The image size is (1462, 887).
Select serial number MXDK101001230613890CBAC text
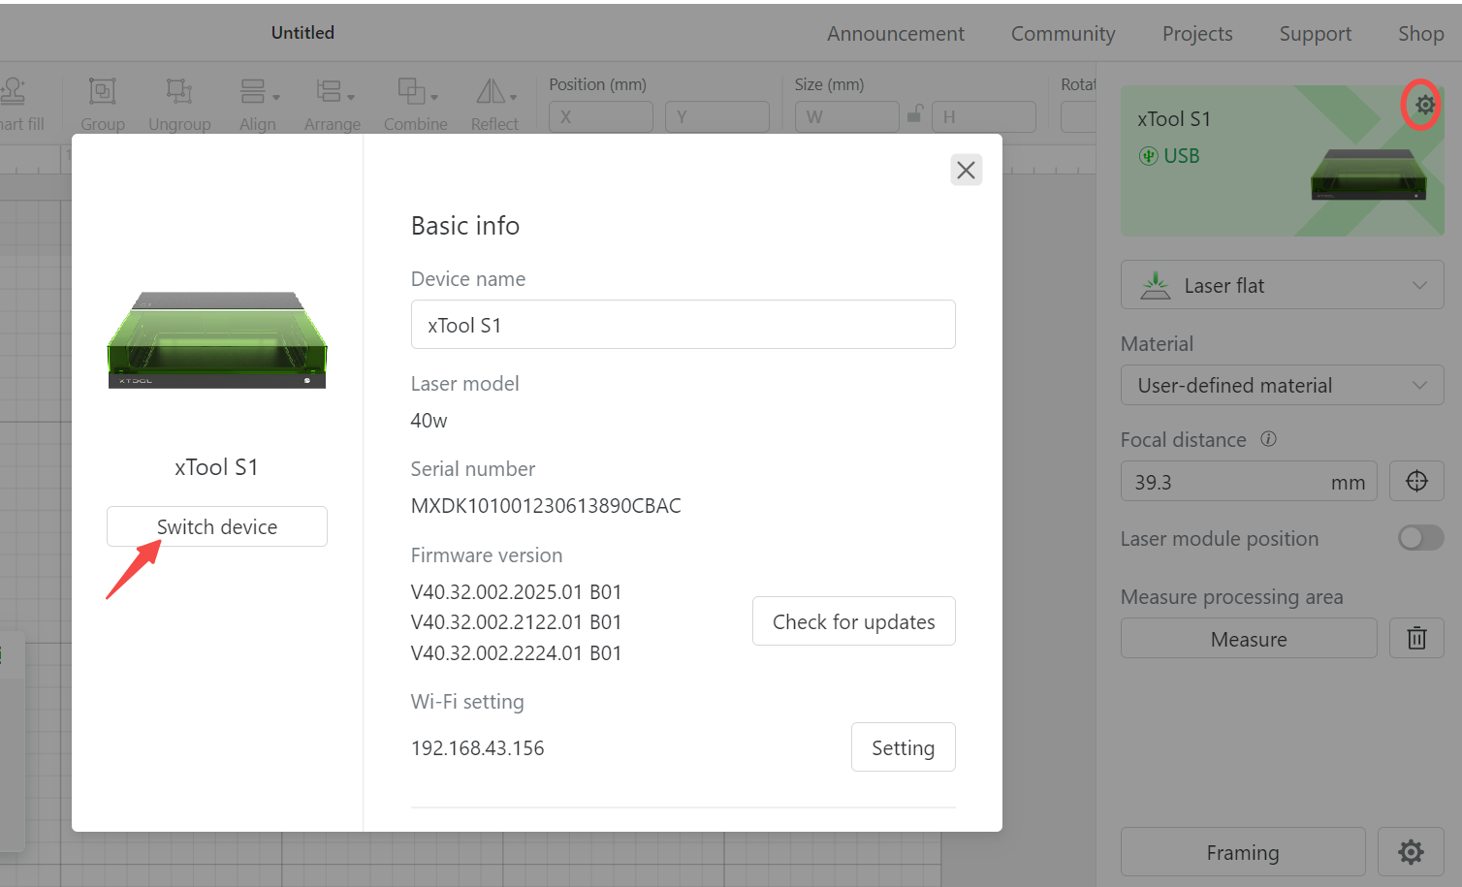(x=546, y=505)
